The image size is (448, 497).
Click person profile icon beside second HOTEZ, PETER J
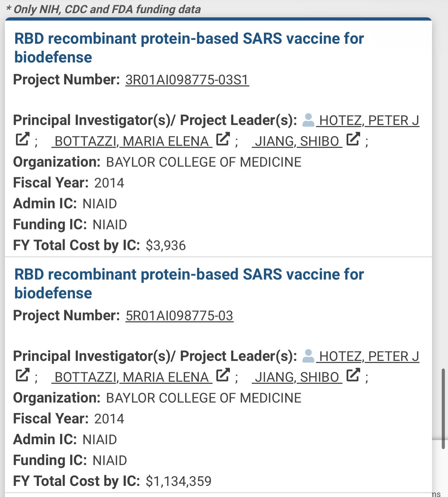click(x=308, y=356)
